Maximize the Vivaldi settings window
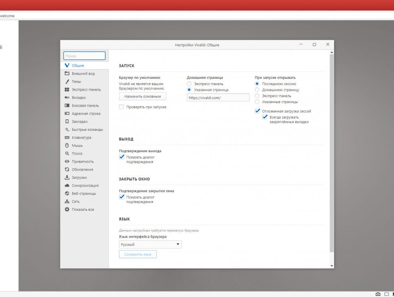Viewport: 394px width, 297px height. 314,44
